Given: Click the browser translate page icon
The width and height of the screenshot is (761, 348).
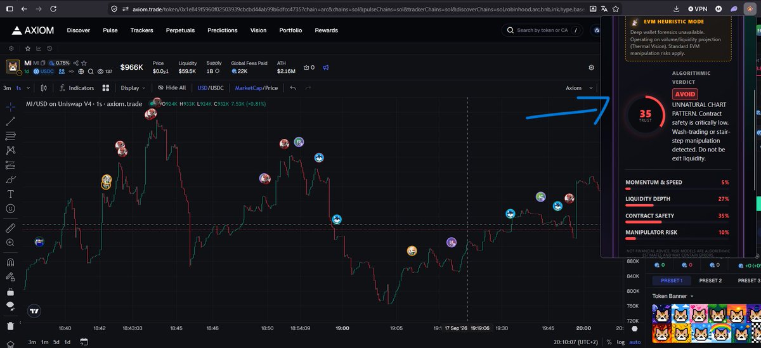Looking at the screenshot, I should (604, 9).
